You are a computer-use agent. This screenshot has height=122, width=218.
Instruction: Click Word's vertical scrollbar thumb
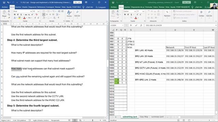(x=108, y=63)
